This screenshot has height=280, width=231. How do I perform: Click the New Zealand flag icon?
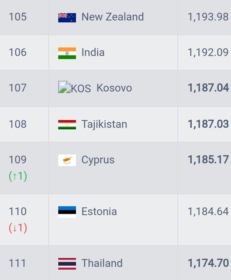(x=67, y=17)
